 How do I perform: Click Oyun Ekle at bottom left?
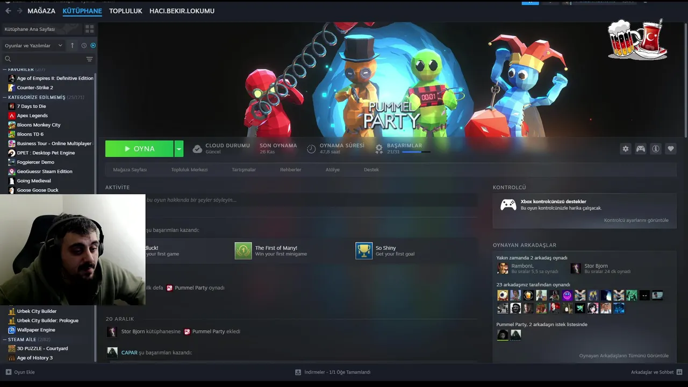20,372
